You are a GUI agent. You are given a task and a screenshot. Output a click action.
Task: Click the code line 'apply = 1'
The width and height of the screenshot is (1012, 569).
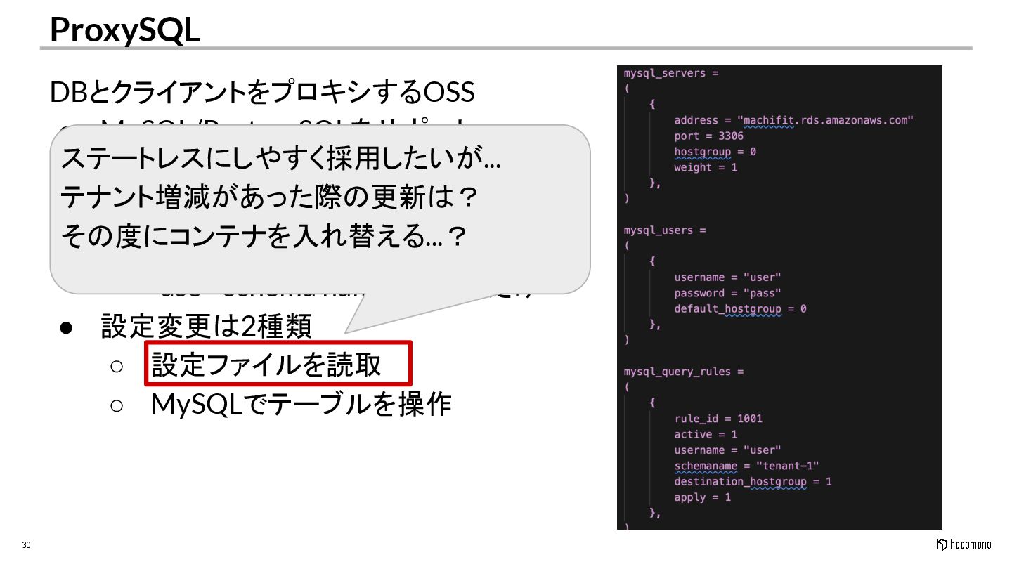click(703, 497)
